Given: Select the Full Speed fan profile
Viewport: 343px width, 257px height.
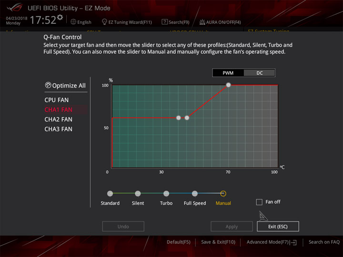Looking at the screenshot, I should pos(195,194).
